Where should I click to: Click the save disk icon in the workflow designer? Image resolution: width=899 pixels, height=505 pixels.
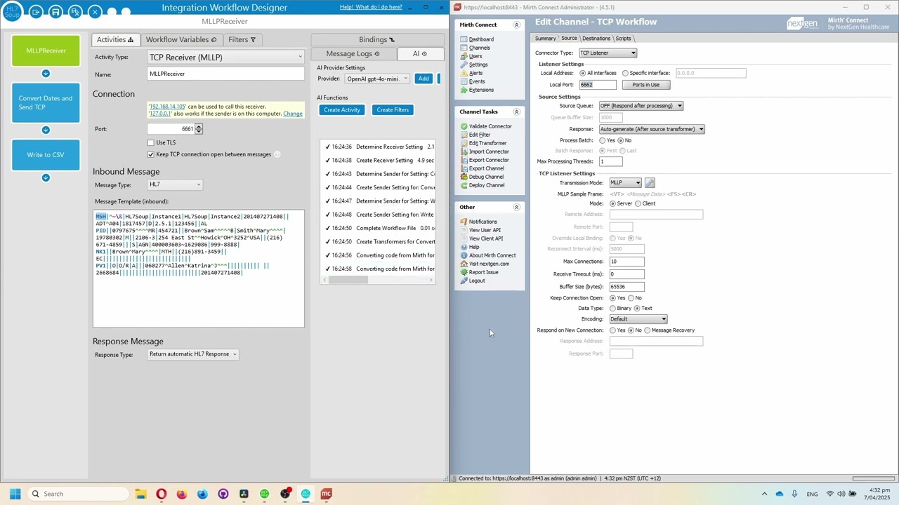coord(55,12)
